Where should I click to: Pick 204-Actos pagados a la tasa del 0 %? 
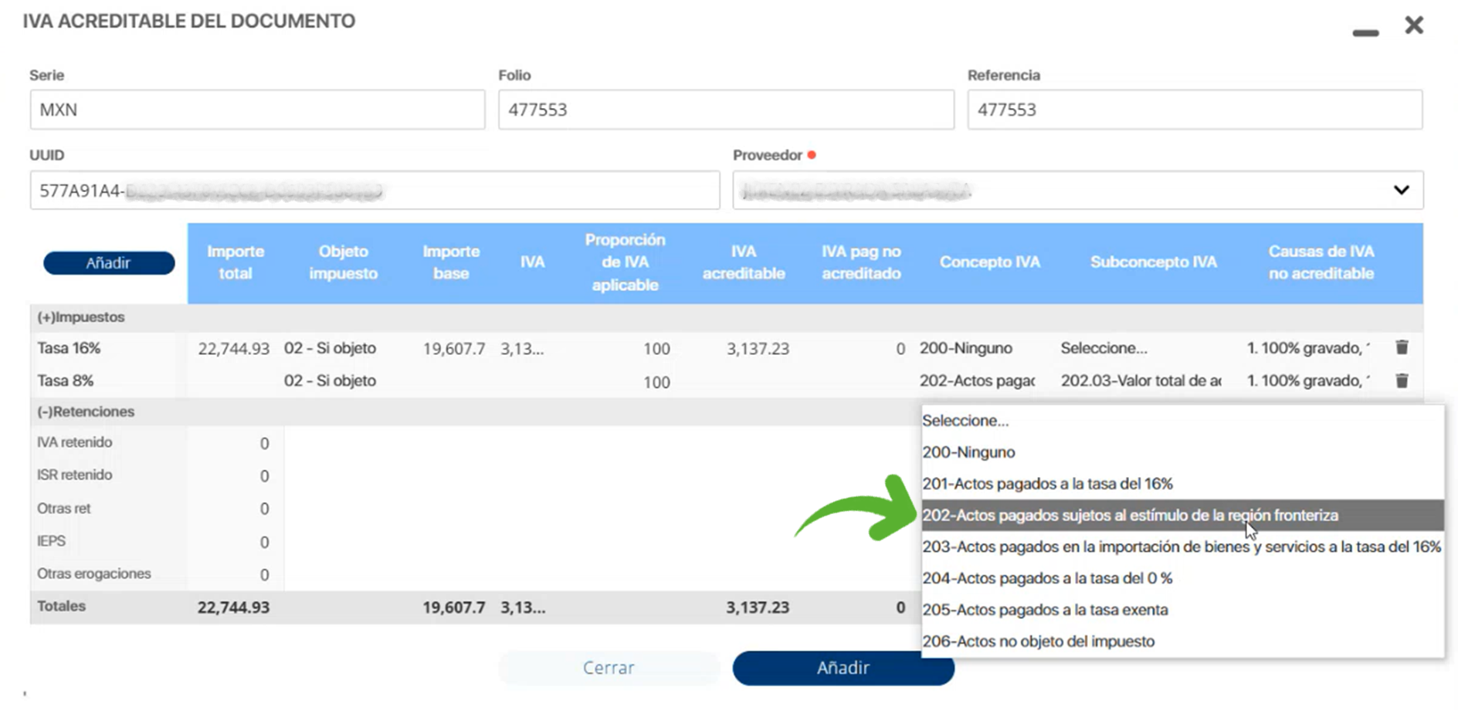pyautogui.click(x=1047, y=578)
